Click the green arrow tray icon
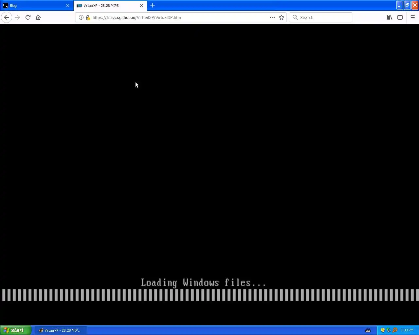Image resolution: width=419 pixels, height=335 pixels. coord(389,330)
